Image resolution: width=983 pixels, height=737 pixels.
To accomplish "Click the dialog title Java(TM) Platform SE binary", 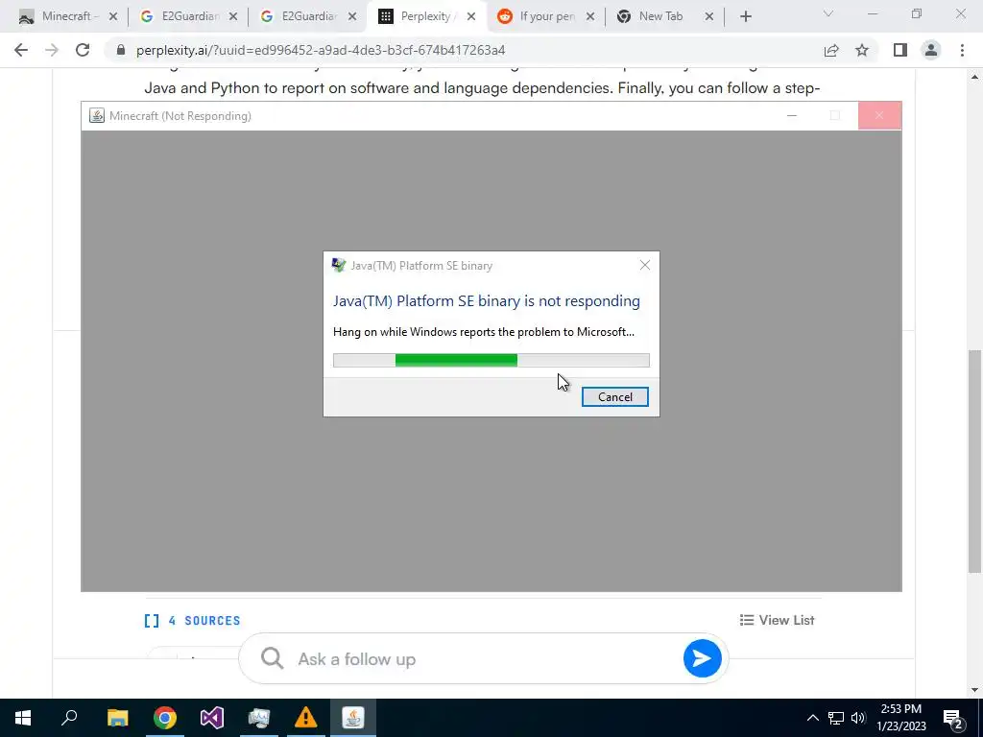I will pos(421,266).
